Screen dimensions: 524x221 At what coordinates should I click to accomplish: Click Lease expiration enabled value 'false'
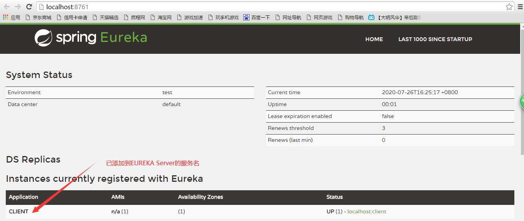point(388,116)
